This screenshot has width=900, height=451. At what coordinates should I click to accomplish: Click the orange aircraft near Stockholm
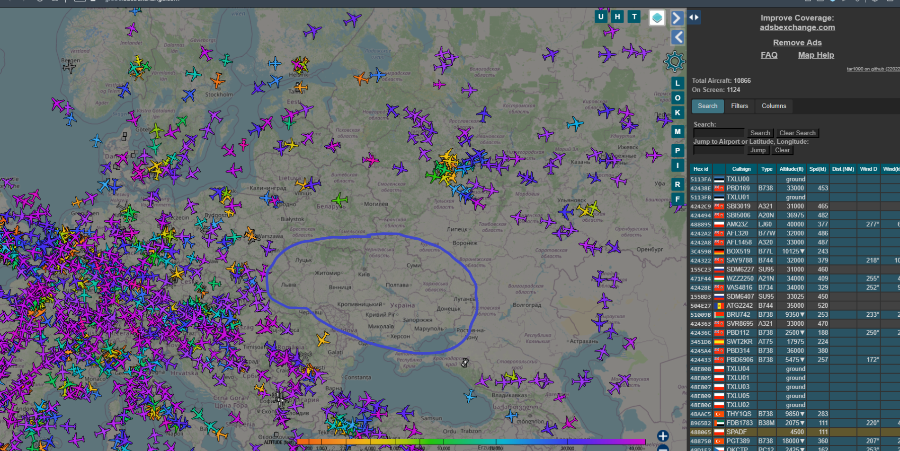217,81
